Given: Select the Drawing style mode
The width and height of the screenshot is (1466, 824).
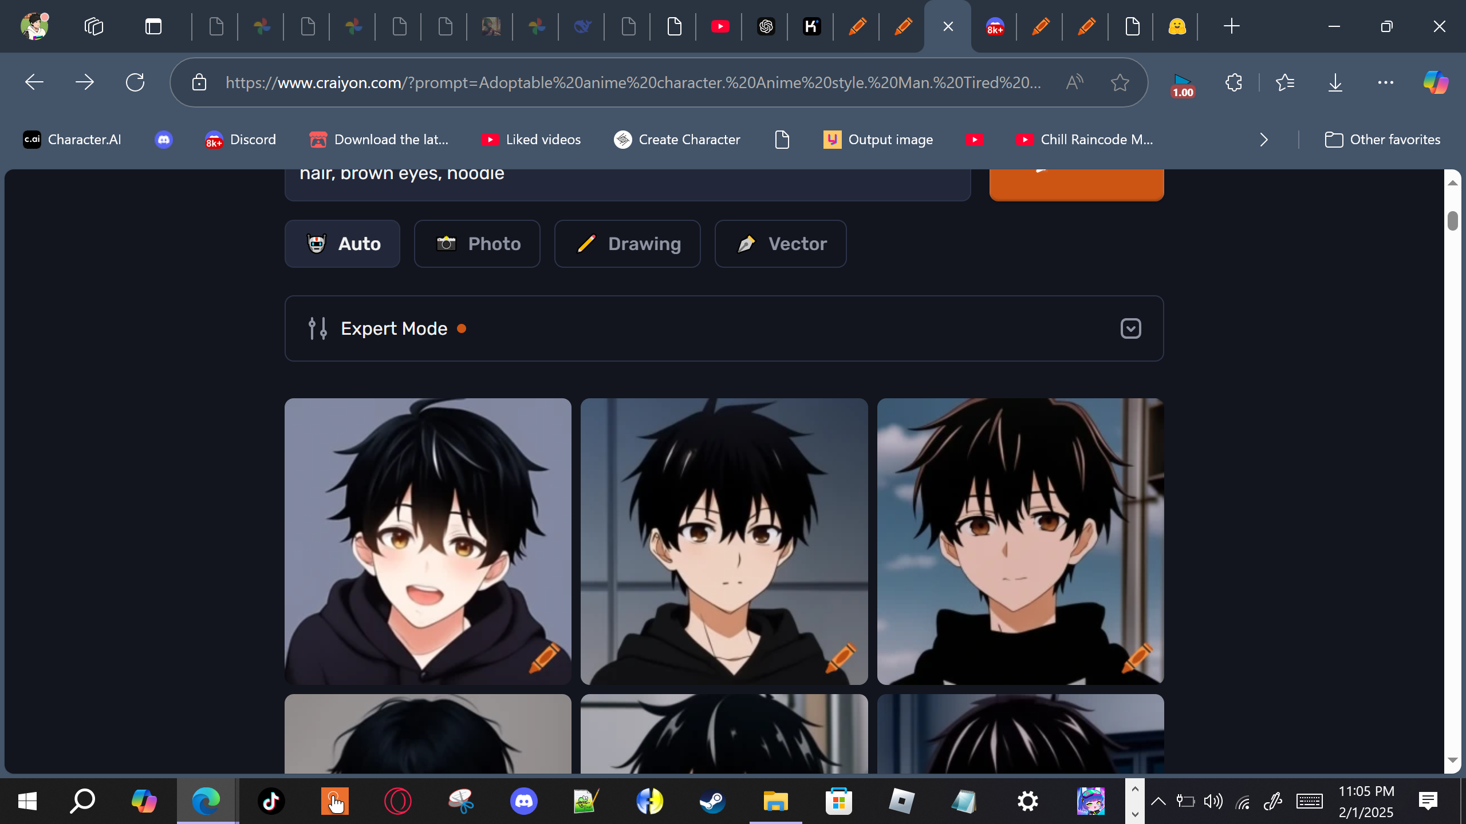Looking at the screenshot, I should [627, 244].
